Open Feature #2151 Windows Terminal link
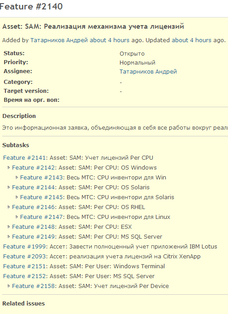The image size is (228, 314). pyautogui.click(x=25, y=266)
